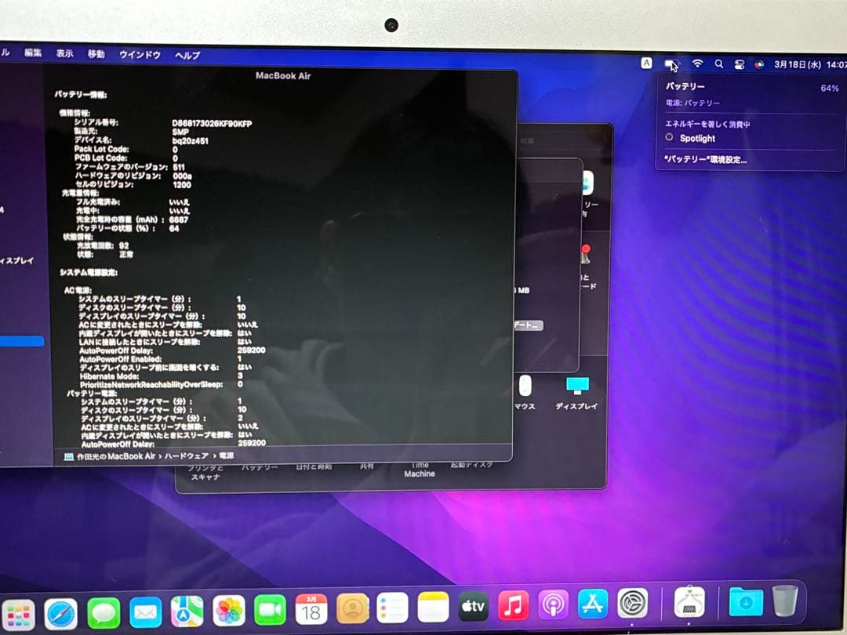Screen dimensions: 847x635
Task: Open the Apple TV app in the Dock
Action: click(473, 606)
